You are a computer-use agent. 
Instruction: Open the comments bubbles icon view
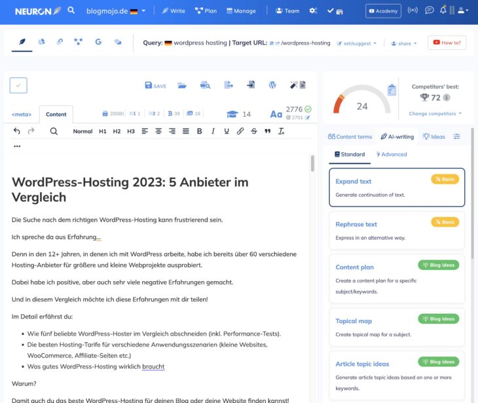(118, 42)
